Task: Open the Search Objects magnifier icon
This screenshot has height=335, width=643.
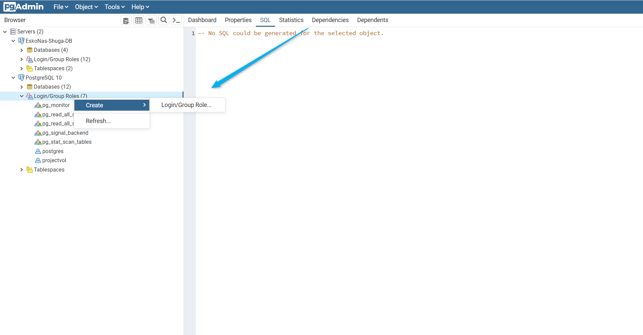Action: 164,20
